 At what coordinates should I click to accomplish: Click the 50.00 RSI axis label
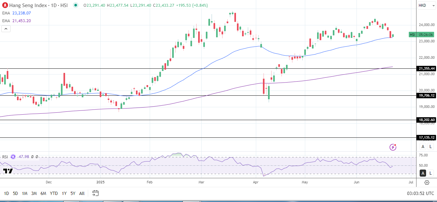423,165
